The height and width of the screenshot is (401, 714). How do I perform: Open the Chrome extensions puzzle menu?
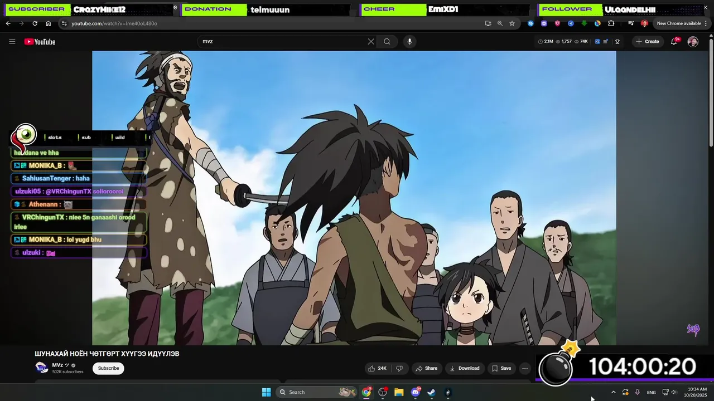coord(611,23)
